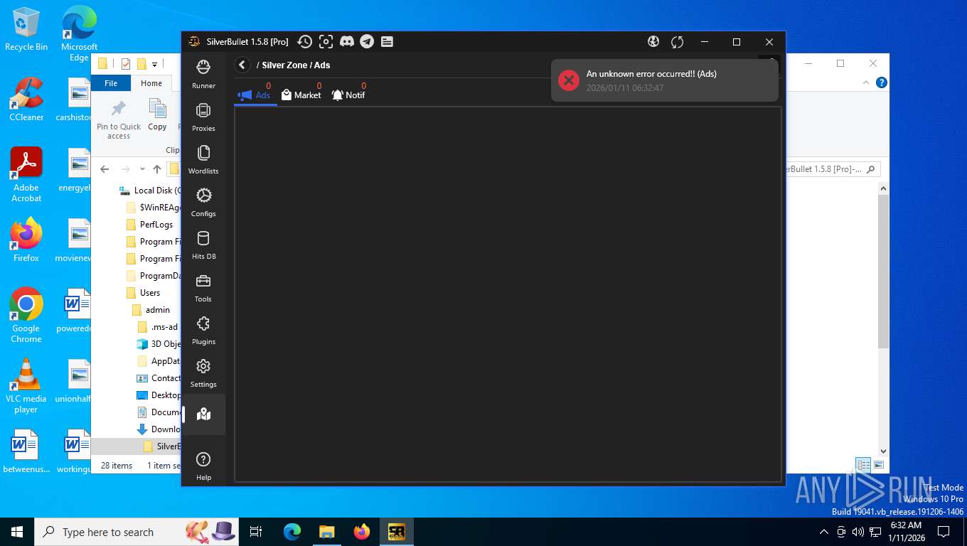
Task: Click Copy in the Explorer ribbon
Action: coord(157,115)
